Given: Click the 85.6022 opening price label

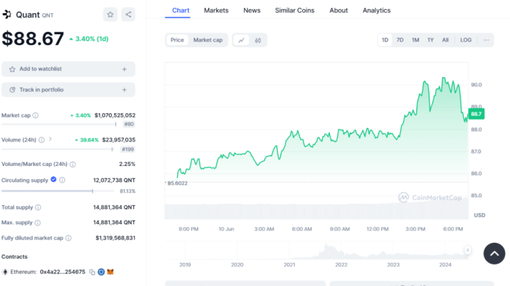Looking at the screenshot, I should click(x=178, y=183).
